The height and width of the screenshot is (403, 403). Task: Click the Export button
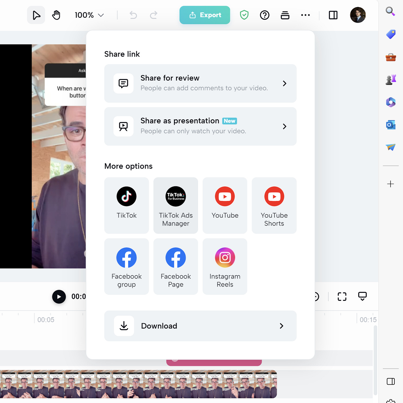click(205, 15)
